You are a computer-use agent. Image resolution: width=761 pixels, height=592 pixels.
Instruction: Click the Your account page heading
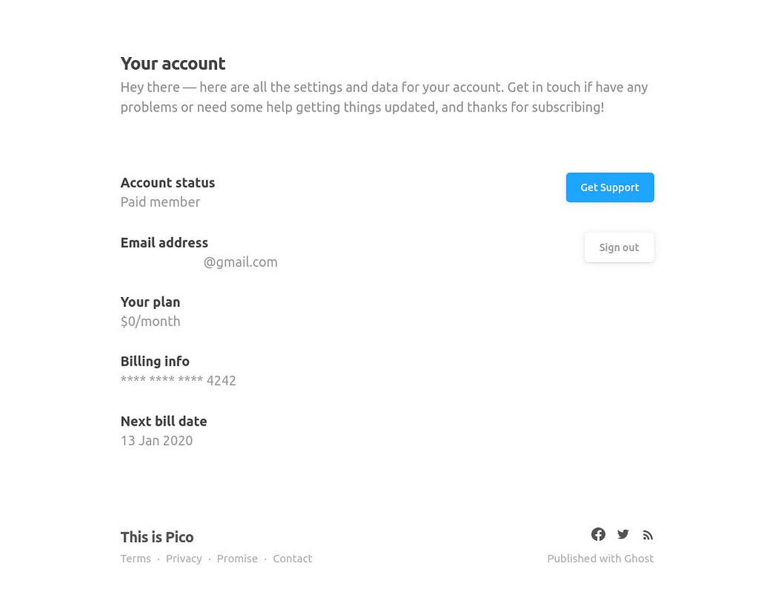tap(172, 64)
